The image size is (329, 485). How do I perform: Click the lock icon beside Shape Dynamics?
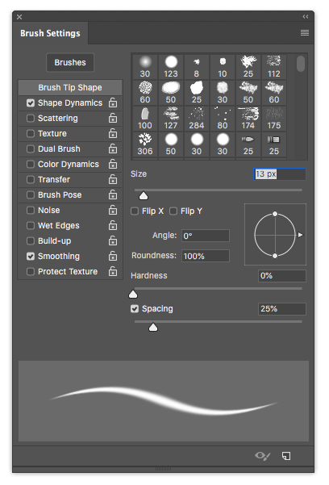[x=113, y=102]
